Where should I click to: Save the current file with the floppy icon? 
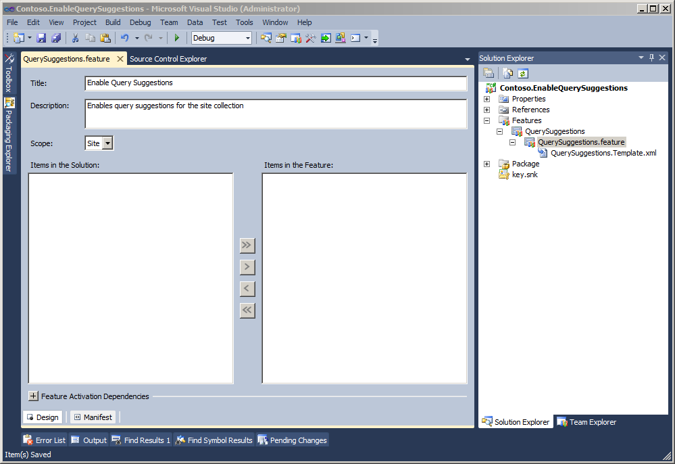point(41,38)
